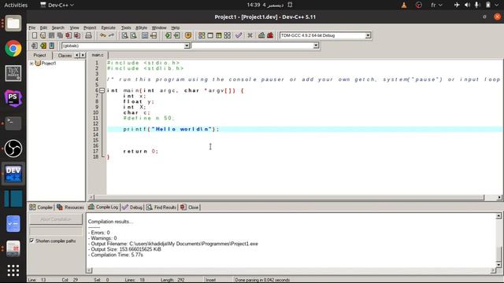Click the Output Filename line in log
This screenshot has width=504, height=283.
coord(173,244)
